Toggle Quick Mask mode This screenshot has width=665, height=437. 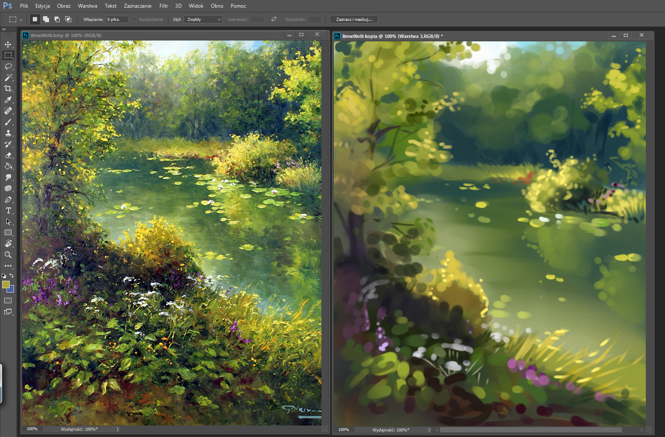(8, 300)
